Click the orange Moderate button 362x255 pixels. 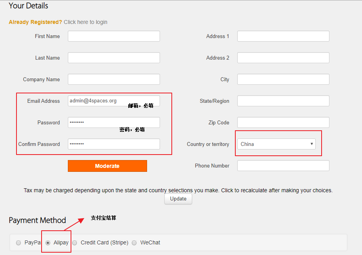(x=107, y=166)
